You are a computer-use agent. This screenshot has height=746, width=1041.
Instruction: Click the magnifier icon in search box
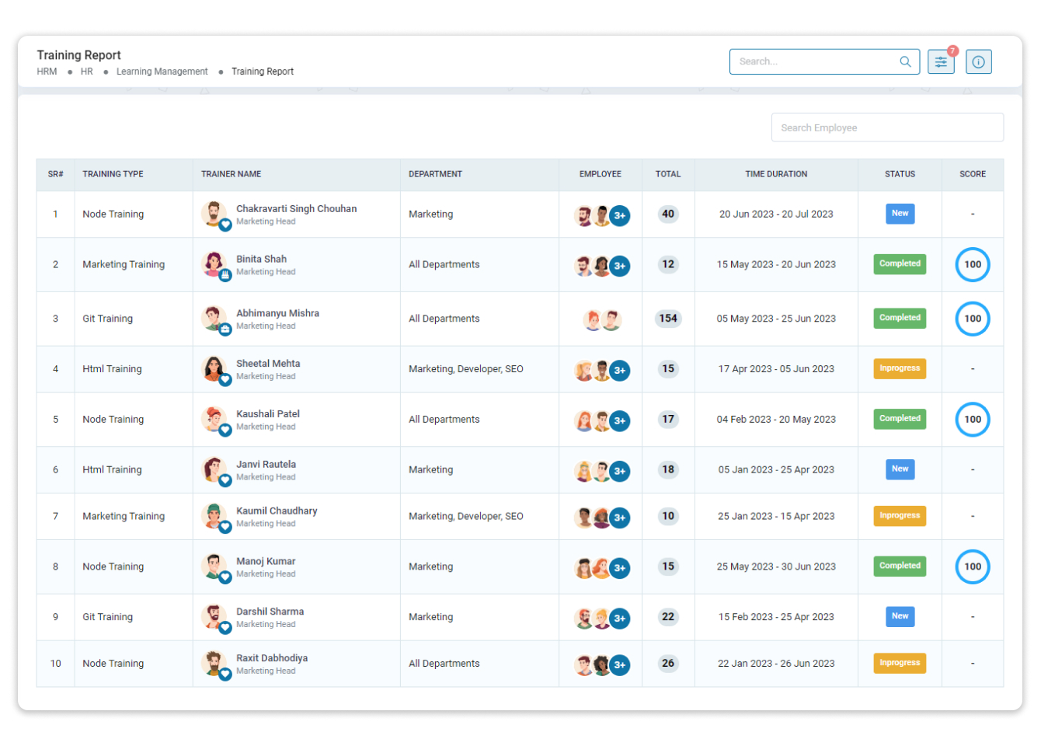point(905,62)
